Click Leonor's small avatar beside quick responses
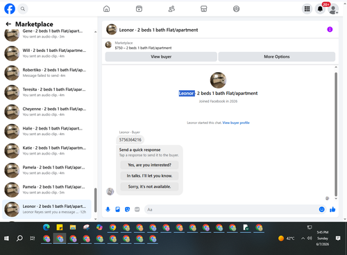This screenshot has width=347, height=255. point(110,191)
